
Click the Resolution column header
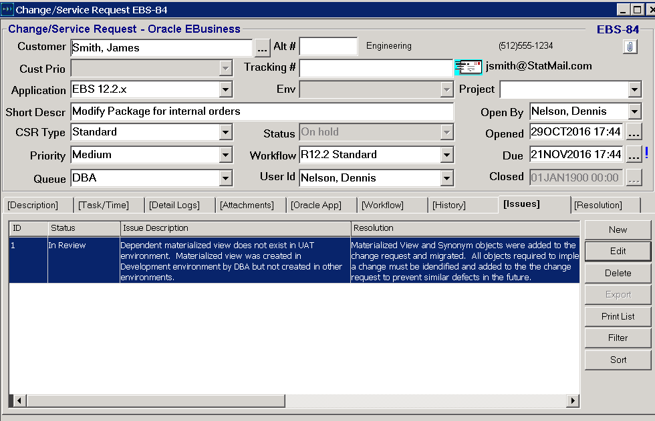[x=465, y=228]
